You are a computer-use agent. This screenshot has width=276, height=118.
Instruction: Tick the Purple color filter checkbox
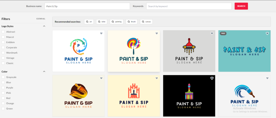click(3, 88)
